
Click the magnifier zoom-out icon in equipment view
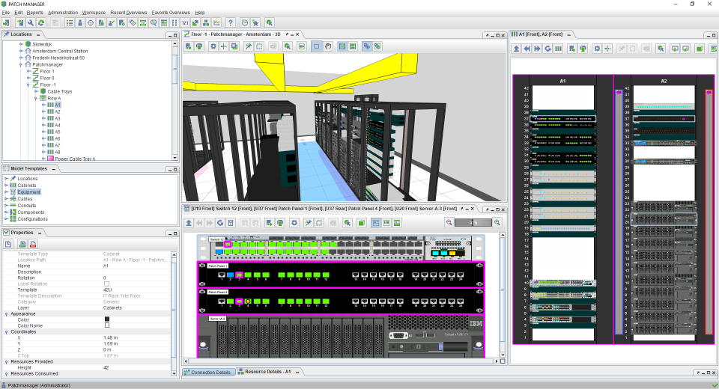coord(449,222)
